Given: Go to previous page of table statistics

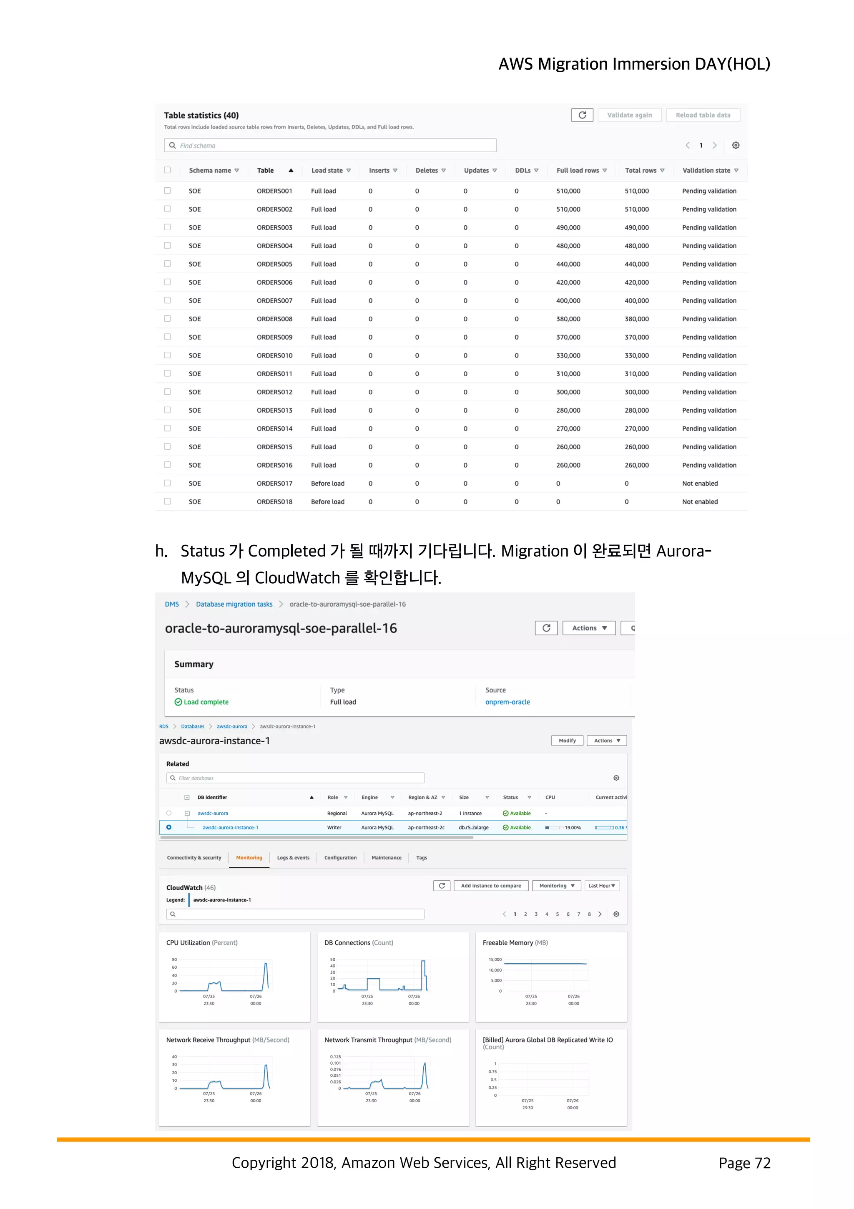Looking at the screenshot, I should [687, 145].
